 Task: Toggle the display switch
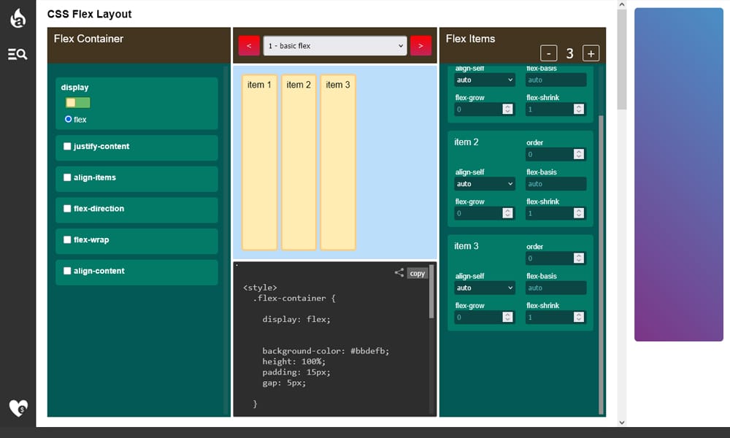tap(78, 103)
